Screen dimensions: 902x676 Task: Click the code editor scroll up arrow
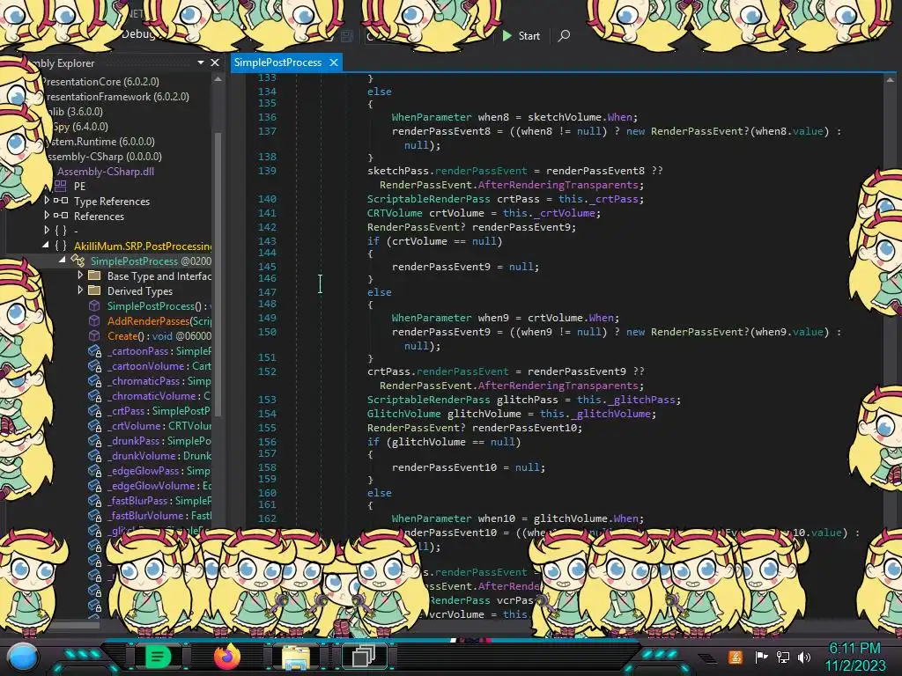point(890,80)
